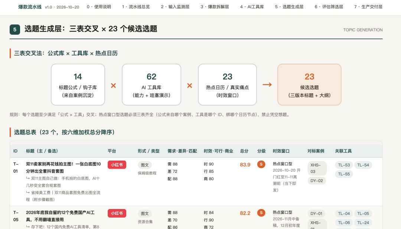401x229 pixels.
Task: Click the 三表交叉法 subsection heading
Action: tap(66, 53)
